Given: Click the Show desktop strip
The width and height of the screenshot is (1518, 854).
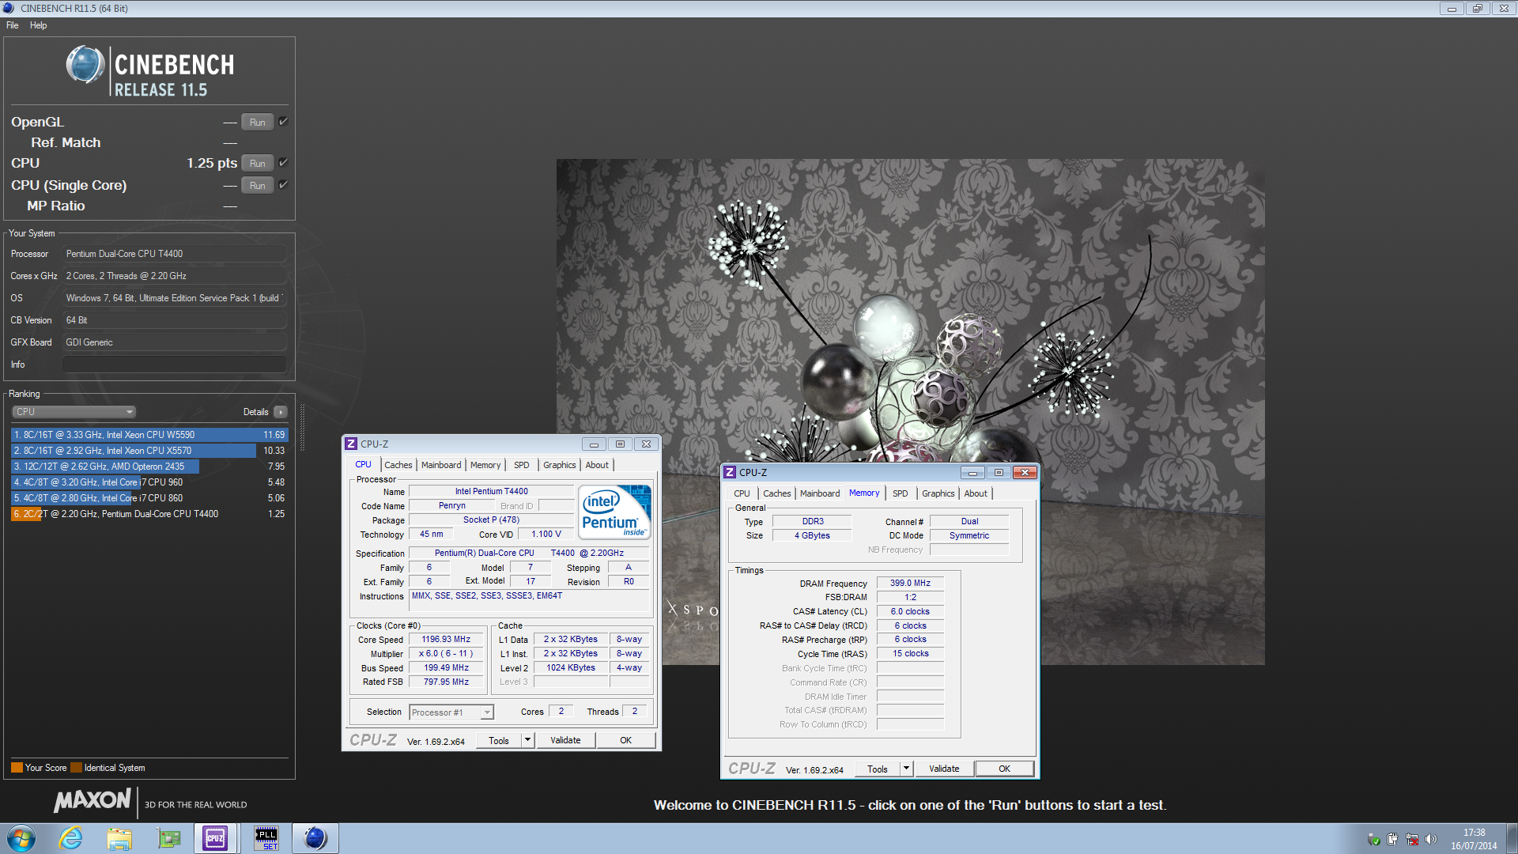Looking at the screenshot, I should pos(1512,838).
